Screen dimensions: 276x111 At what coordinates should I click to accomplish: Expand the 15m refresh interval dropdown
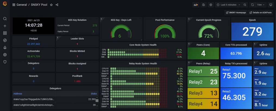[x=261, y=5]
